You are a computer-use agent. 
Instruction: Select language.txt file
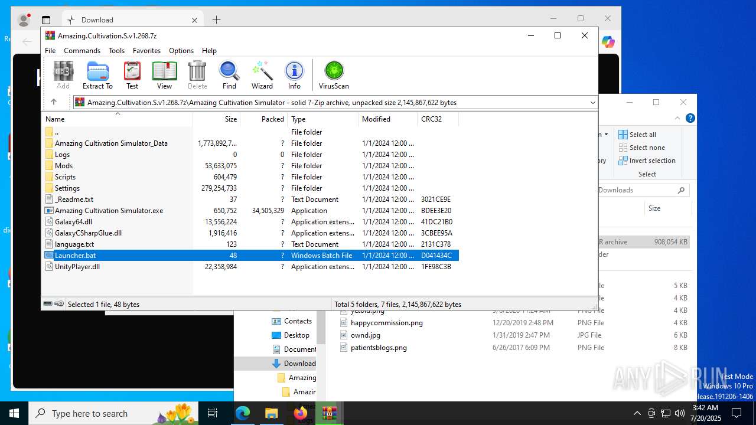click(250, 244)
